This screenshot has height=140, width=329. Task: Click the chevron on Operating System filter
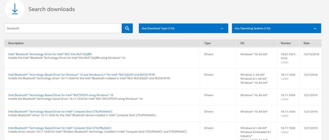pos(315,29)
